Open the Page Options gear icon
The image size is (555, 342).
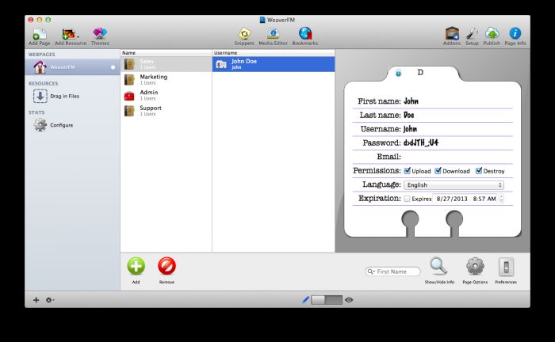[475, 266]
